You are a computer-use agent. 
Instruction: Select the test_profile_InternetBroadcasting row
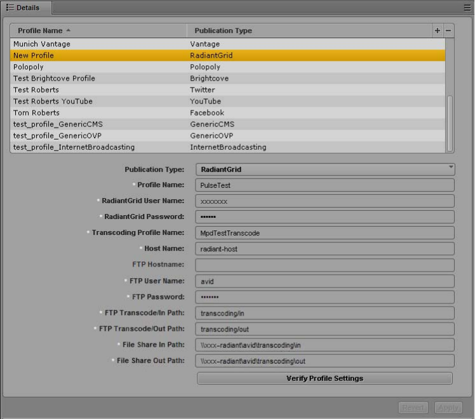point(228,147)
